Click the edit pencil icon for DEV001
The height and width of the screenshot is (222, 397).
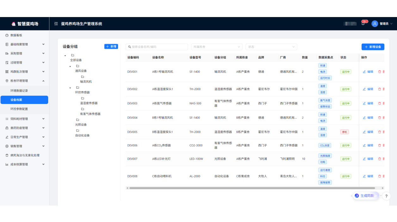pyautogui.click(x=364, y=72)
